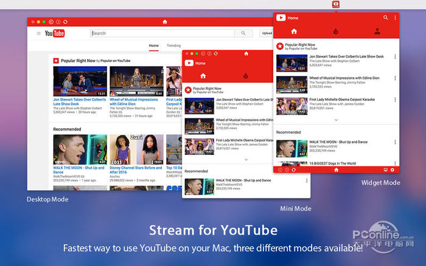Open Wheel of Musical Impressions thumbnail in Desktop Mode
426x266 pixels.
[136, 81]
